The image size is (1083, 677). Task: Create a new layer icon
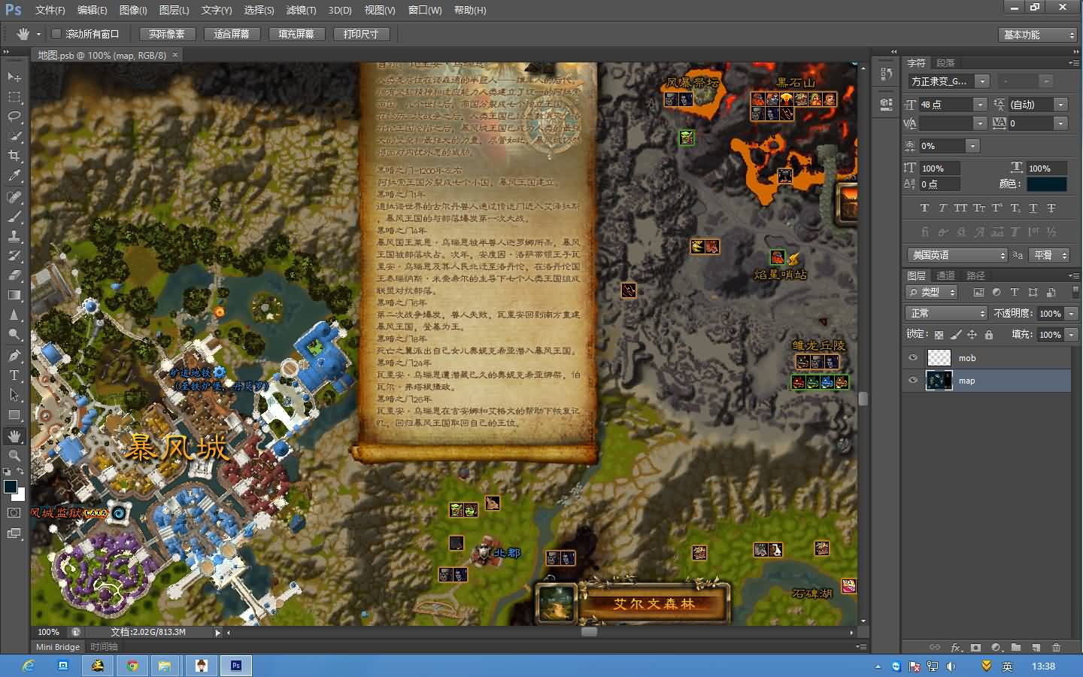[x=1036, y=647]
